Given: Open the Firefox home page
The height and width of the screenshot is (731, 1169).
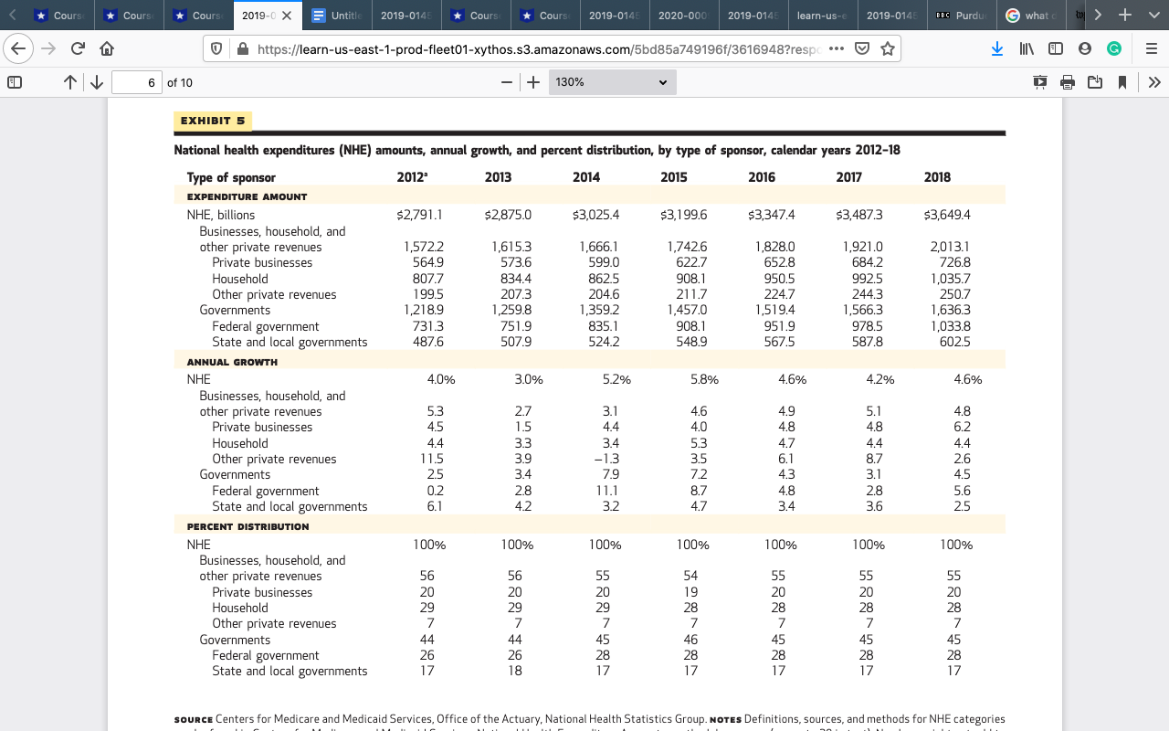Looking at the screenshot, I should tap(107, 49).
